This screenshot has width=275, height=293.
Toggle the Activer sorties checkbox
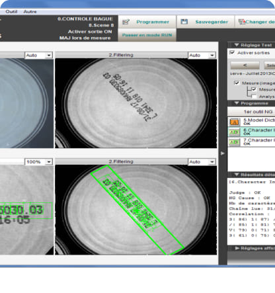point(232,52)
